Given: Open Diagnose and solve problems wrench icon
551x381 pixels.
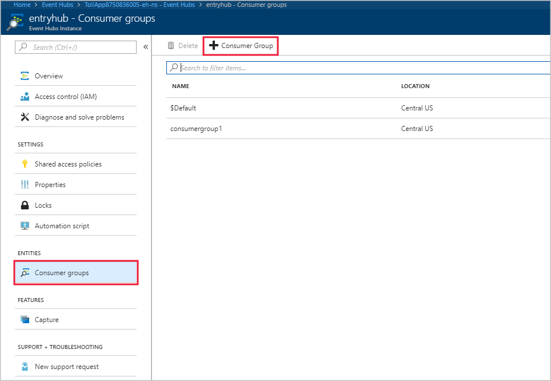Looking at the screenshot, I should (x=25, y=117).
